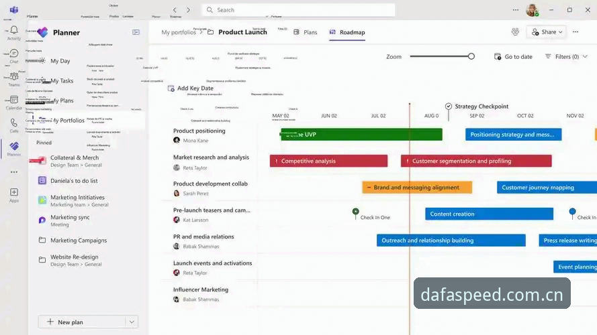This screenshot has height=335, width=597.
Task: Click Add Key Date
Action: click(191, 88)
